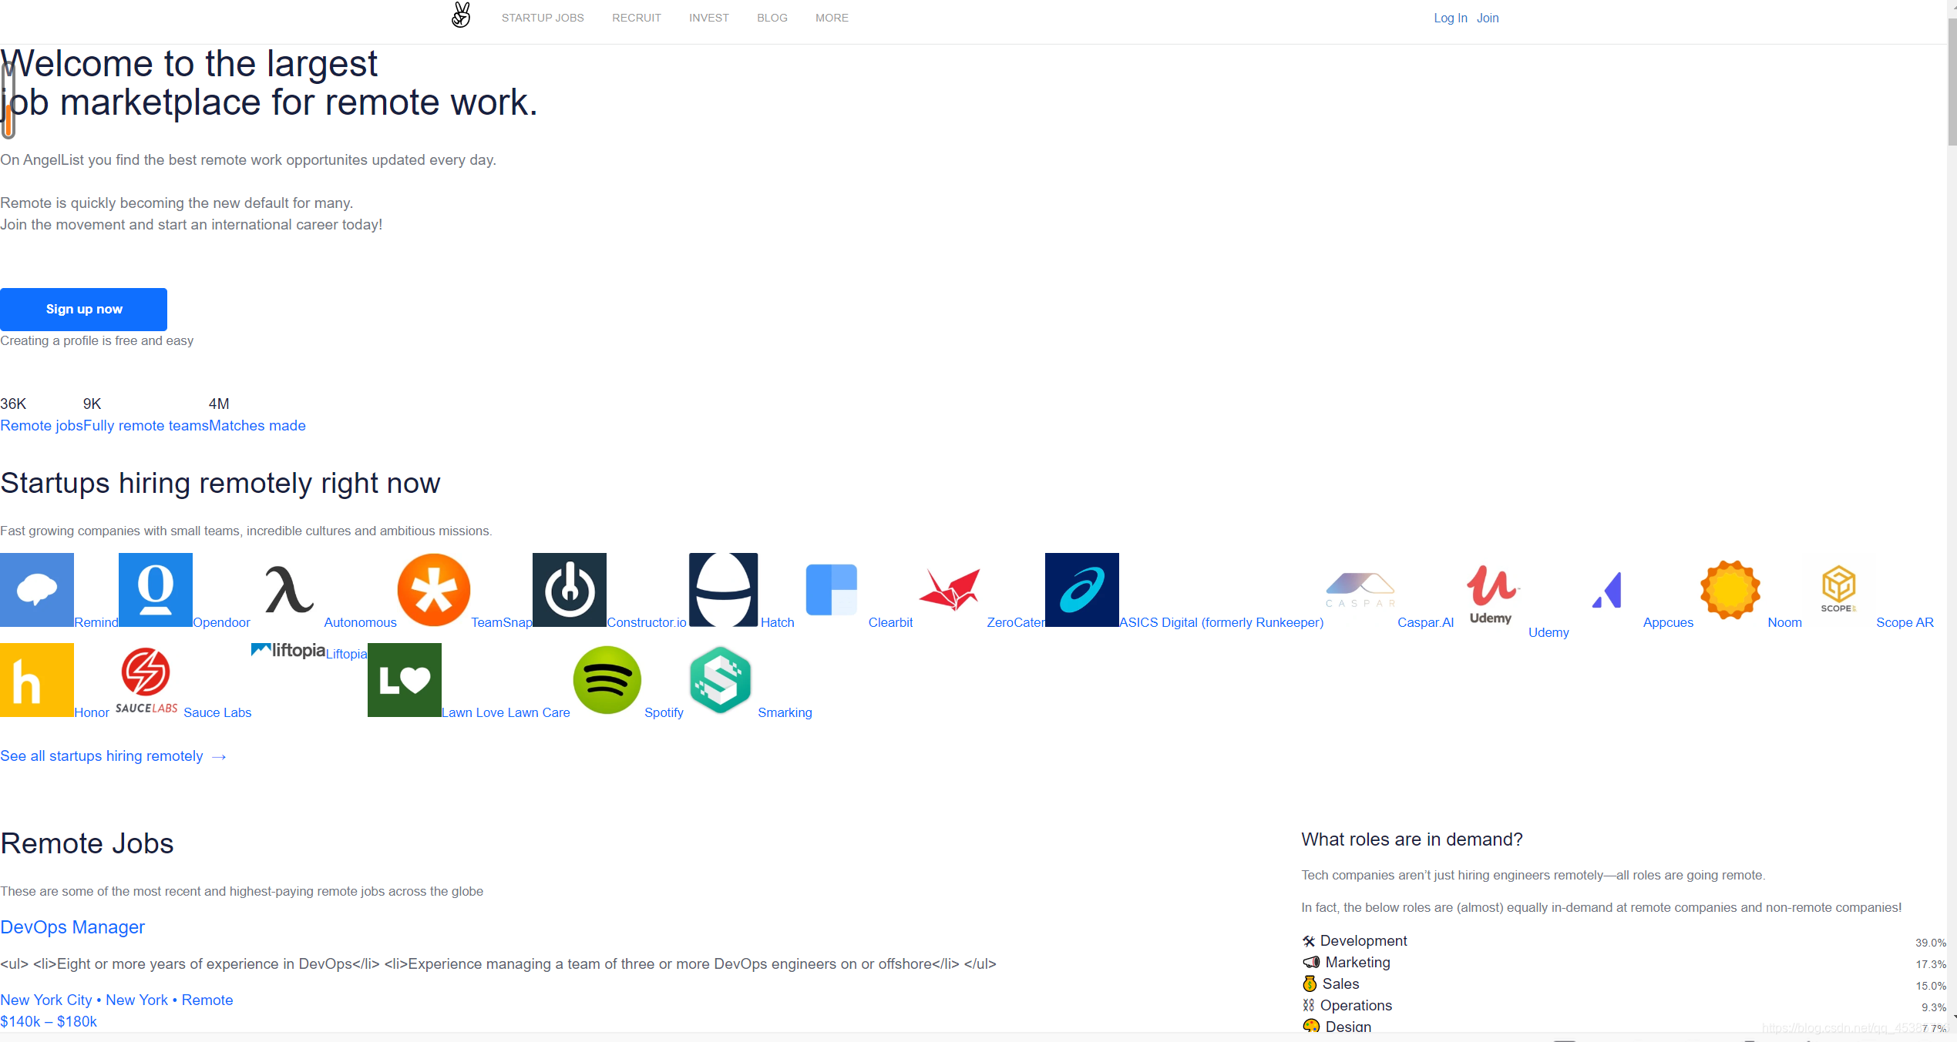The height and width of the screenshot is (1042, 1957).
Task: Select the Autonomous lambda logo
Action: tap(288, 590)
